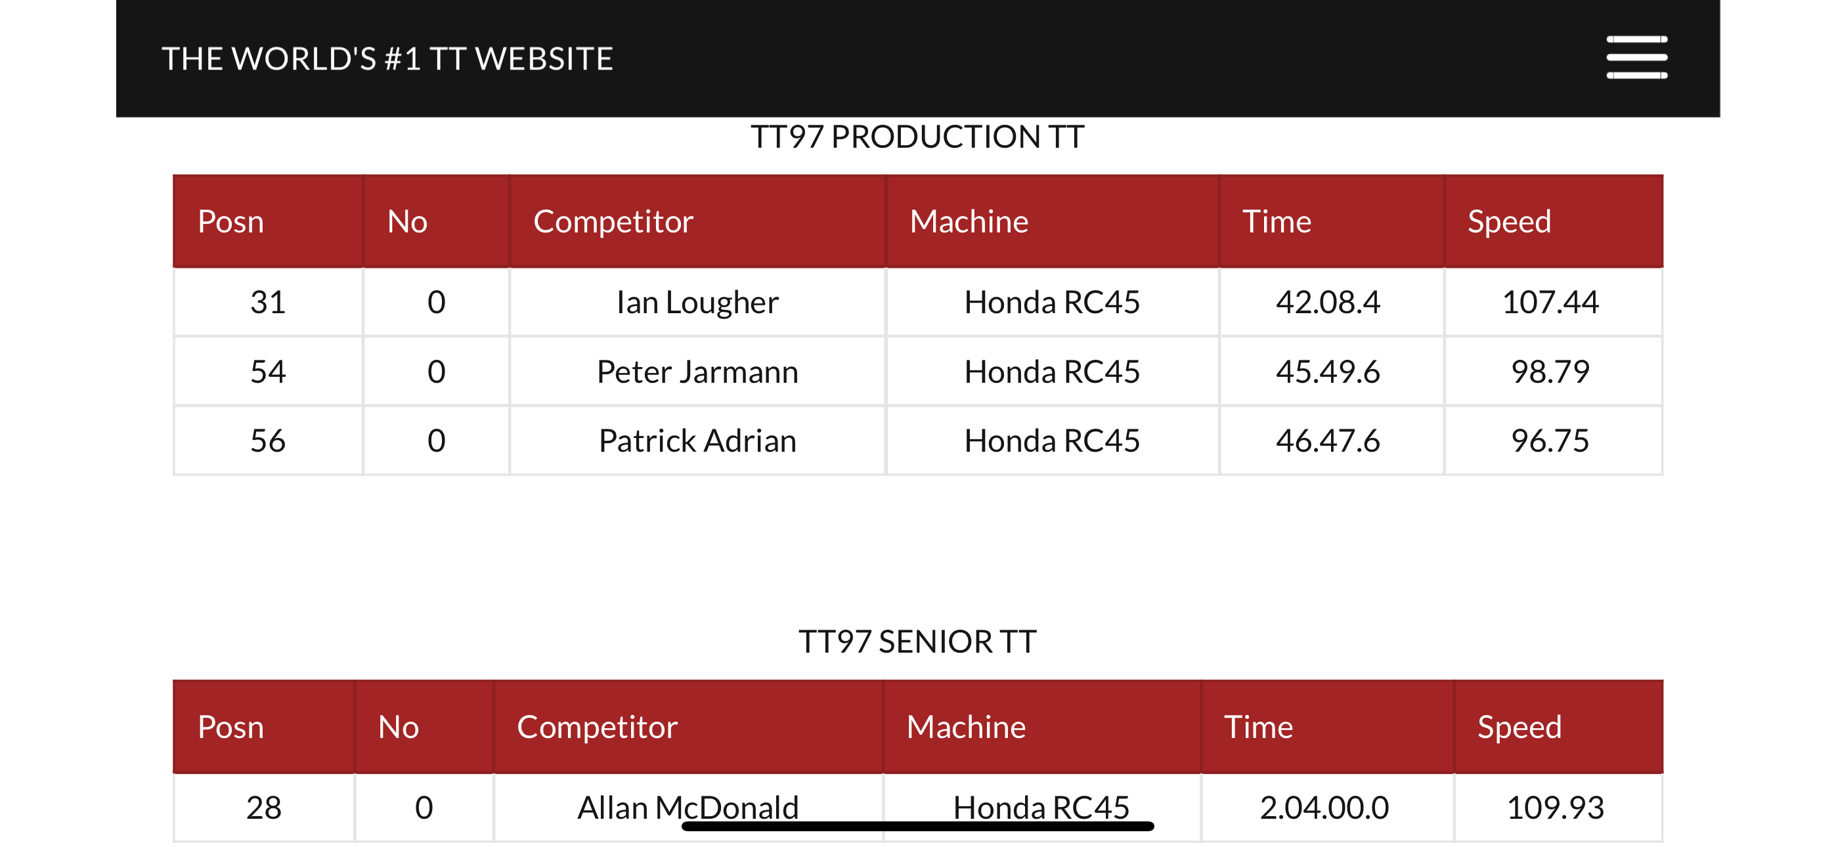
Task: Click Machine header in Senior TT table
Action: click(966, 728)
